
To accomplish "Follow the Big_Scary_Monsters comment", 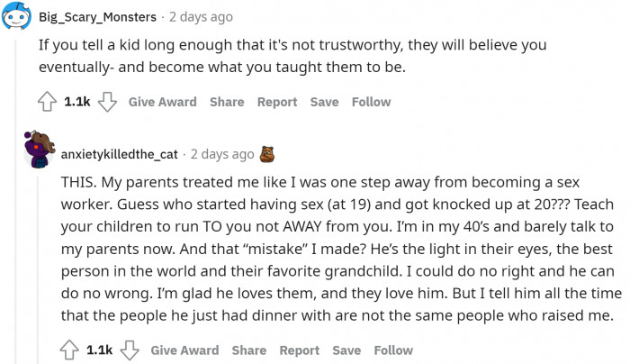I will pyautogui.click(x=371, y=103).
